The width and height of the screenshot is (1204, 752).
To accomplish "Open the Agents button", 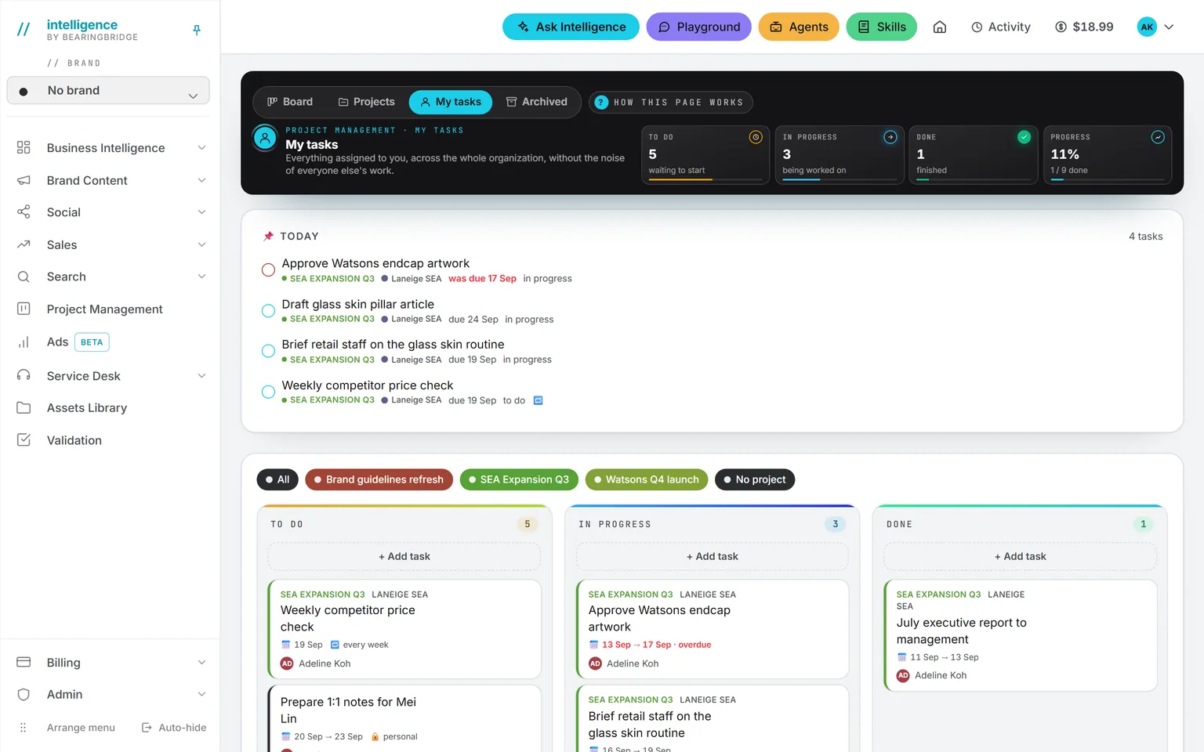I will [799, 27].
